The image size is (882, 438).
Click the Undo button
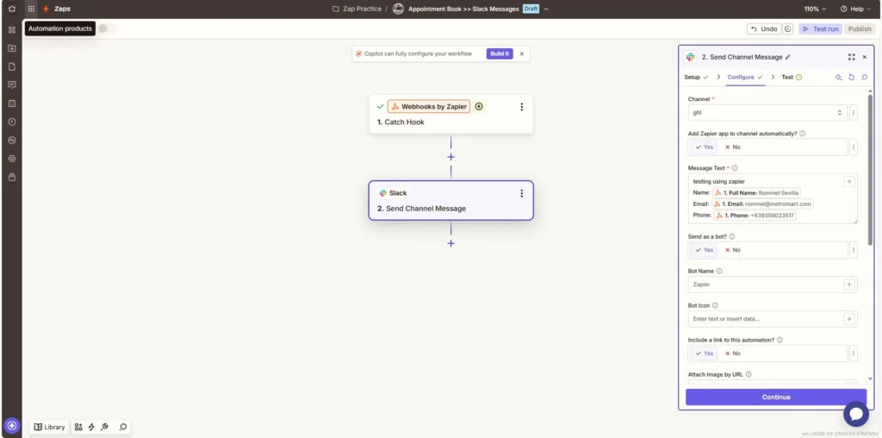pyautogui.click(x=763, y=28)
